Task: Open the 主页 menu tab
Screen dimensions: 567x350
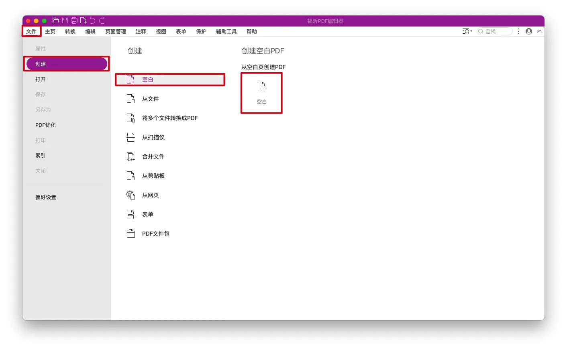Action: point(50,31)
